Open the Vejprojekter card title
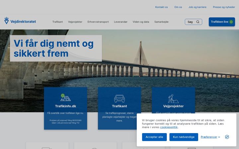 [x=173, y=106]
